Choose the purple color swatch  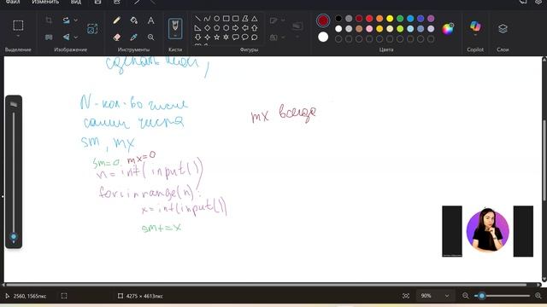pyautogui.click(x=431, y=19)
